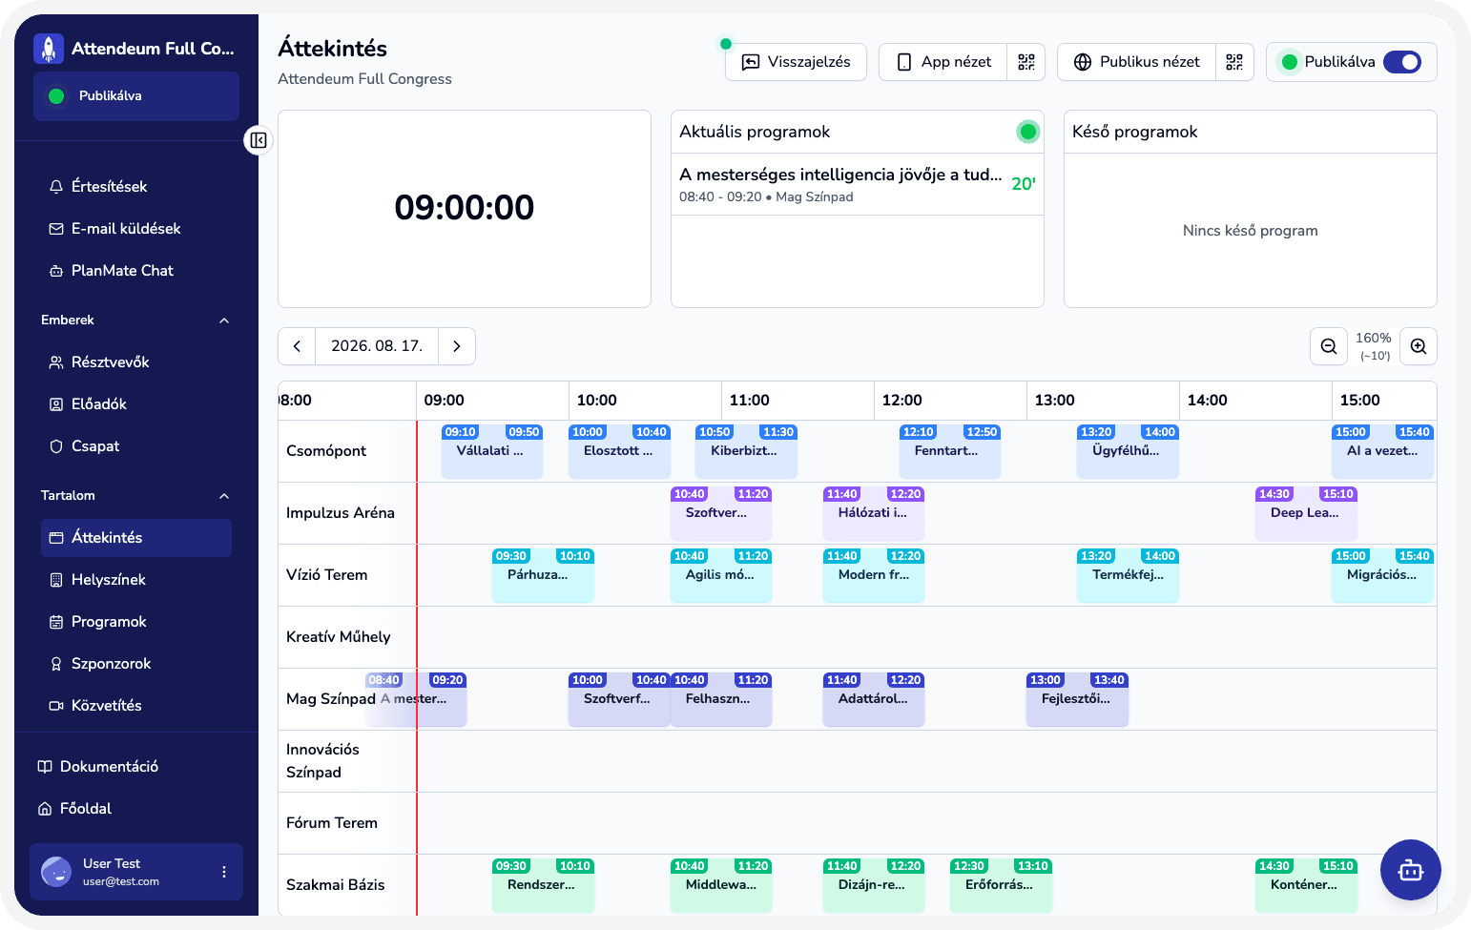Screen dimensions: 1471x930
Task: Open Párhuza... session in Vízió Terem
Action: (543, 575)
